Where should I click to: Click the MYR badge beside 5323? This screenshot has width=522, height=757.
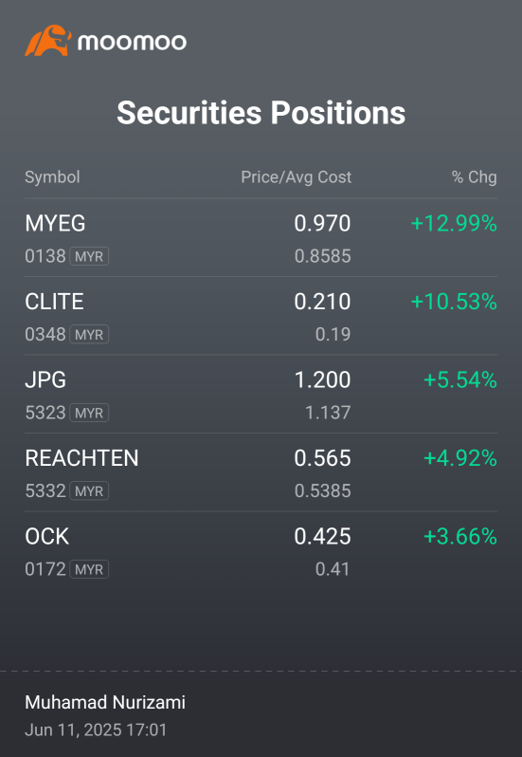pyautogui.click(x=89, y=413)
